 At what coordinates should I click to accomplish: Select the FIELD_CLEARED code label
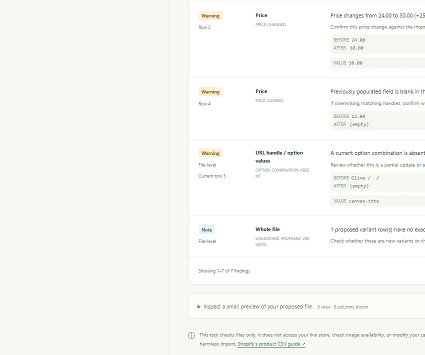pyautogui.click(x=269, y=100)
